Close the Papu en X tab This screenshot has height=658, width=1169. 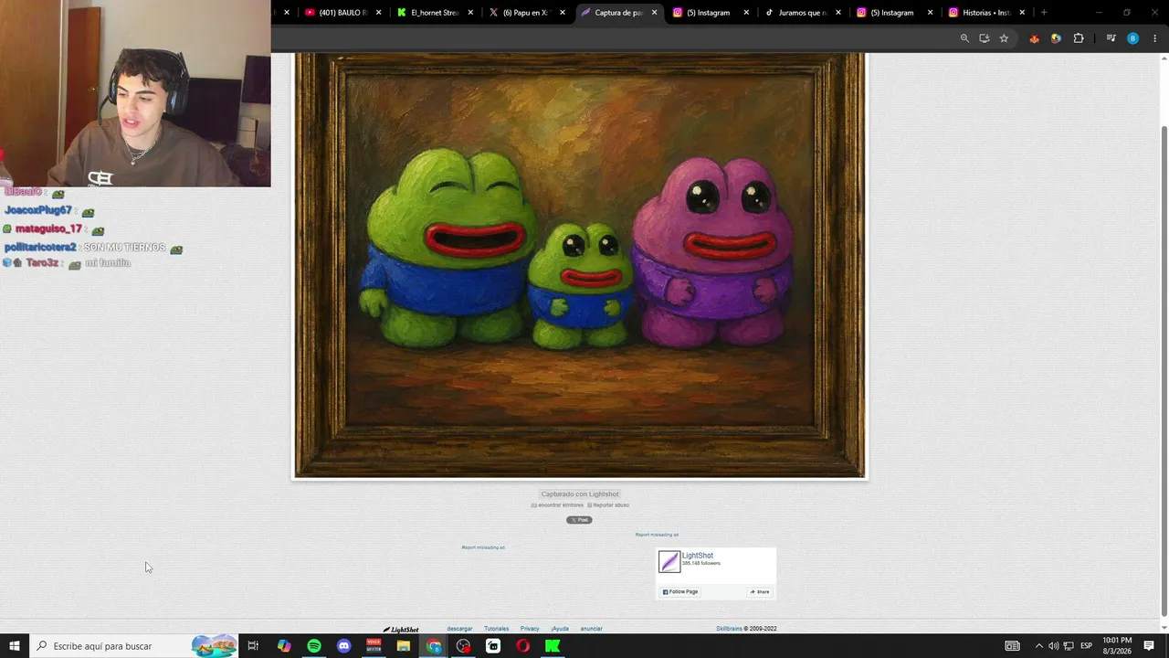point(563,13)
